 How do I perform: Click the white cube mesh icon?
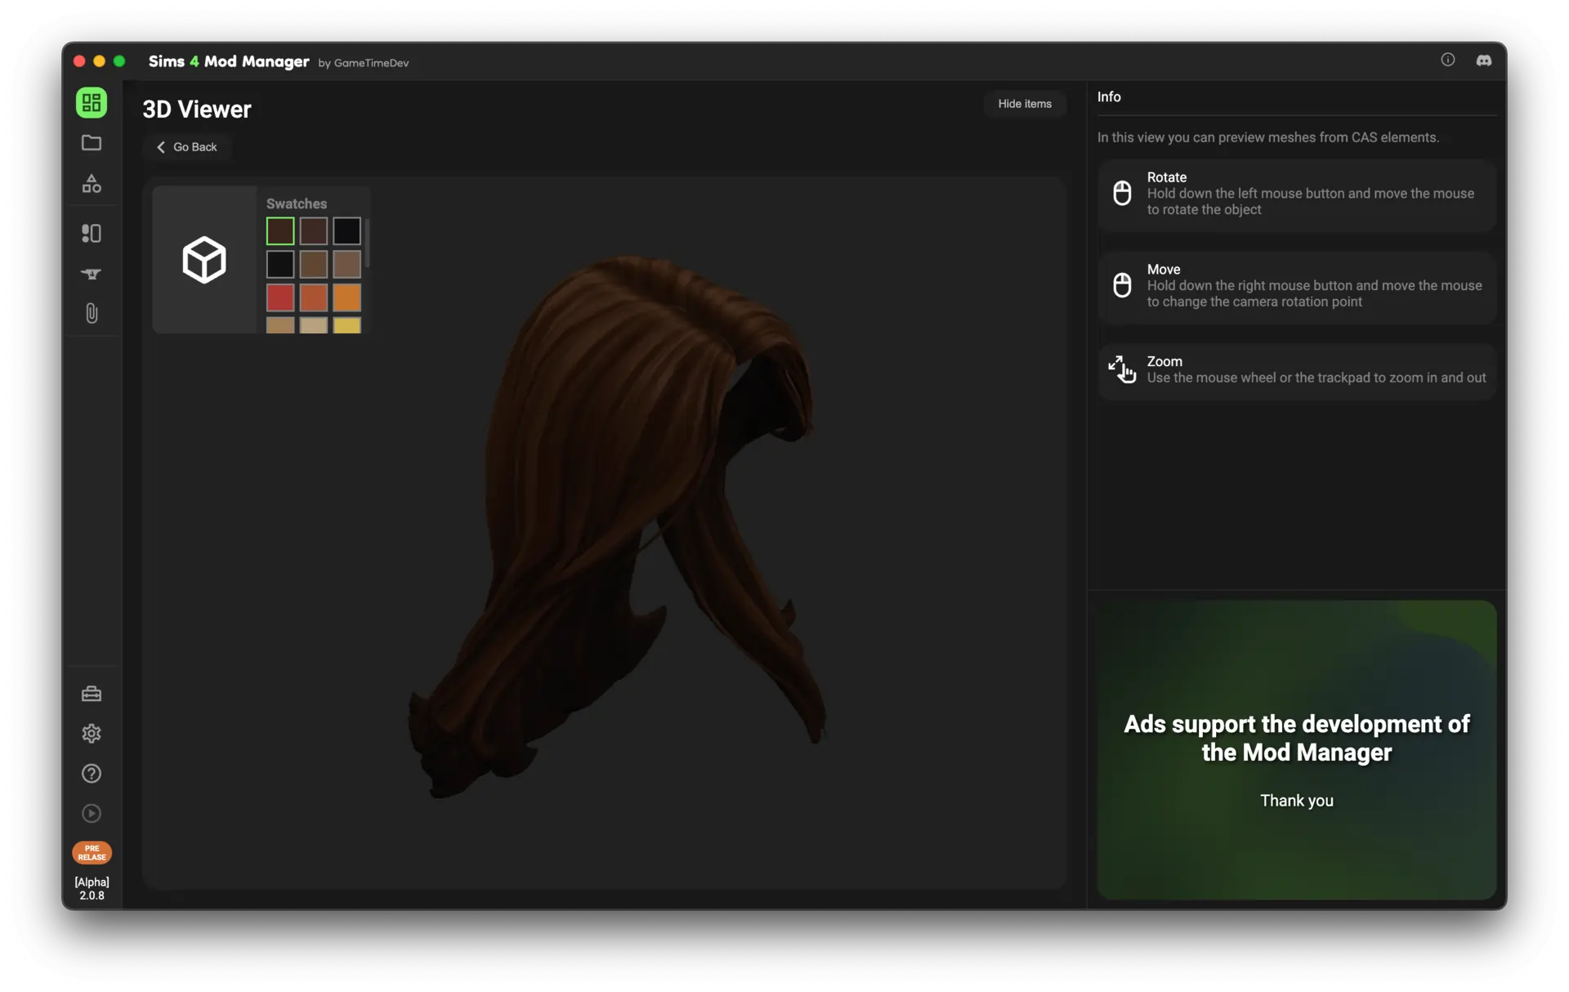coord(204,260)
